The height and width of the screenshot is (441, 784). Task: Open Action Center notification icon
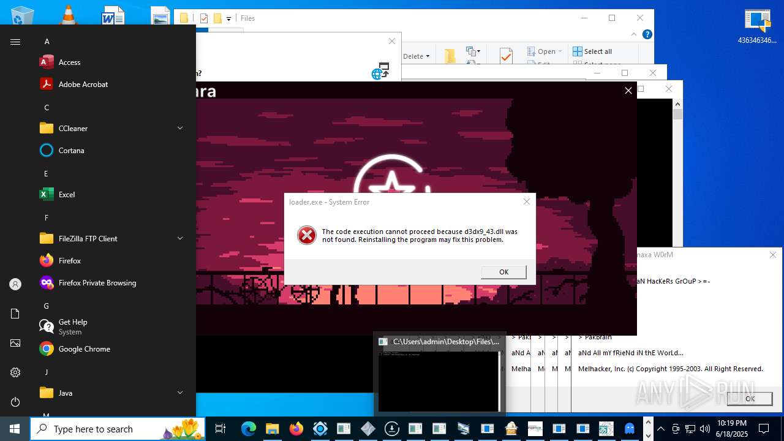coord(764,429)
